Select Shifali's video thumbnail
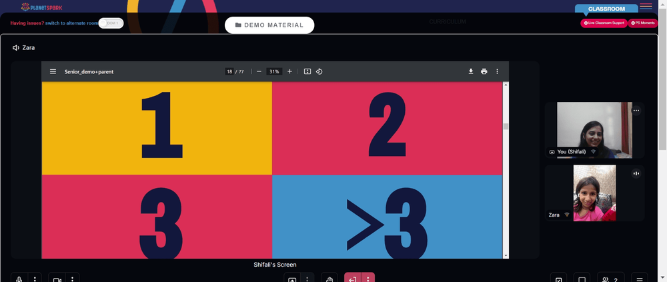Viewport: 667px width, 282px height. pyautogui.click(x=594, y=130)
